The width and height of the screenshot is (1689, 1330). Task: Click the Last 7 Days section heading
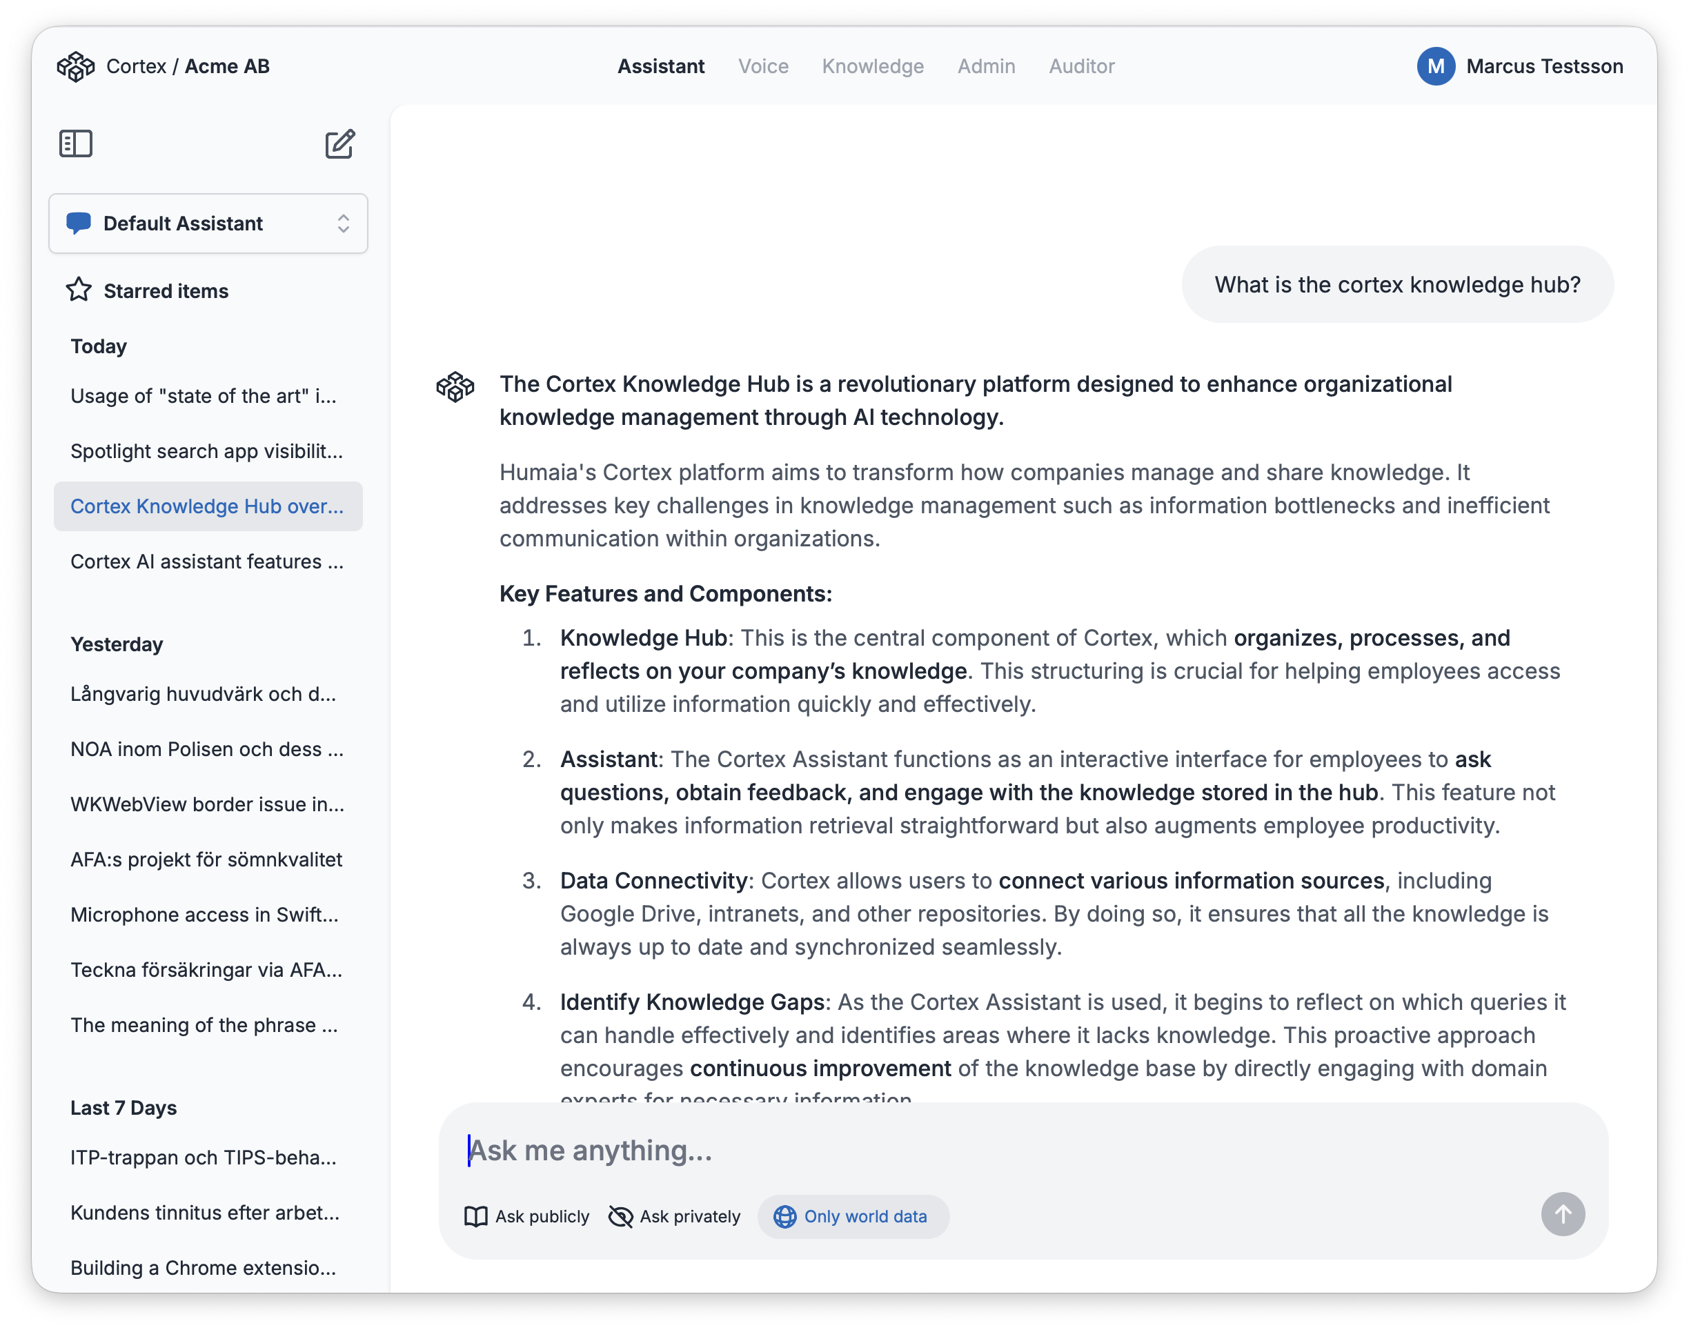coord(123,1108)
